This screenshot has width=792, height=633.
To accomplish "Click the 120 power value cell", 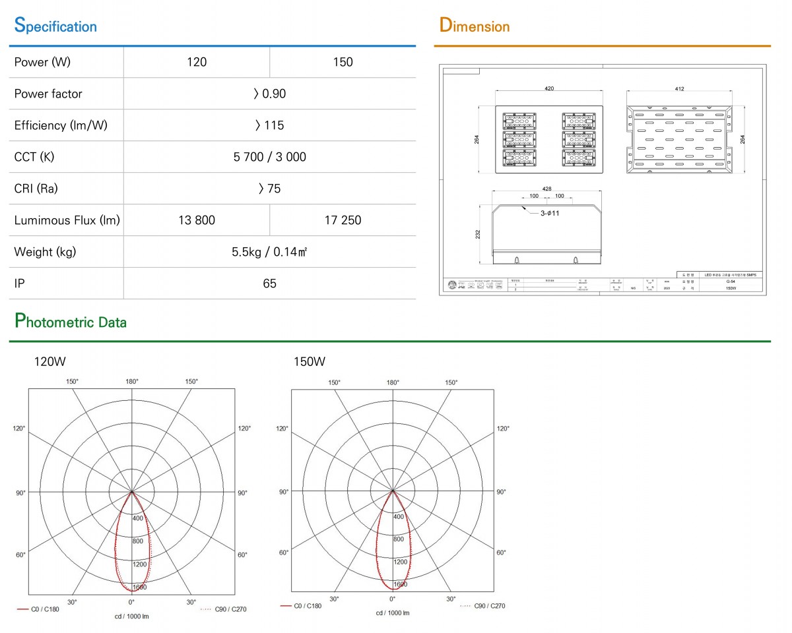I will point(197,62).
